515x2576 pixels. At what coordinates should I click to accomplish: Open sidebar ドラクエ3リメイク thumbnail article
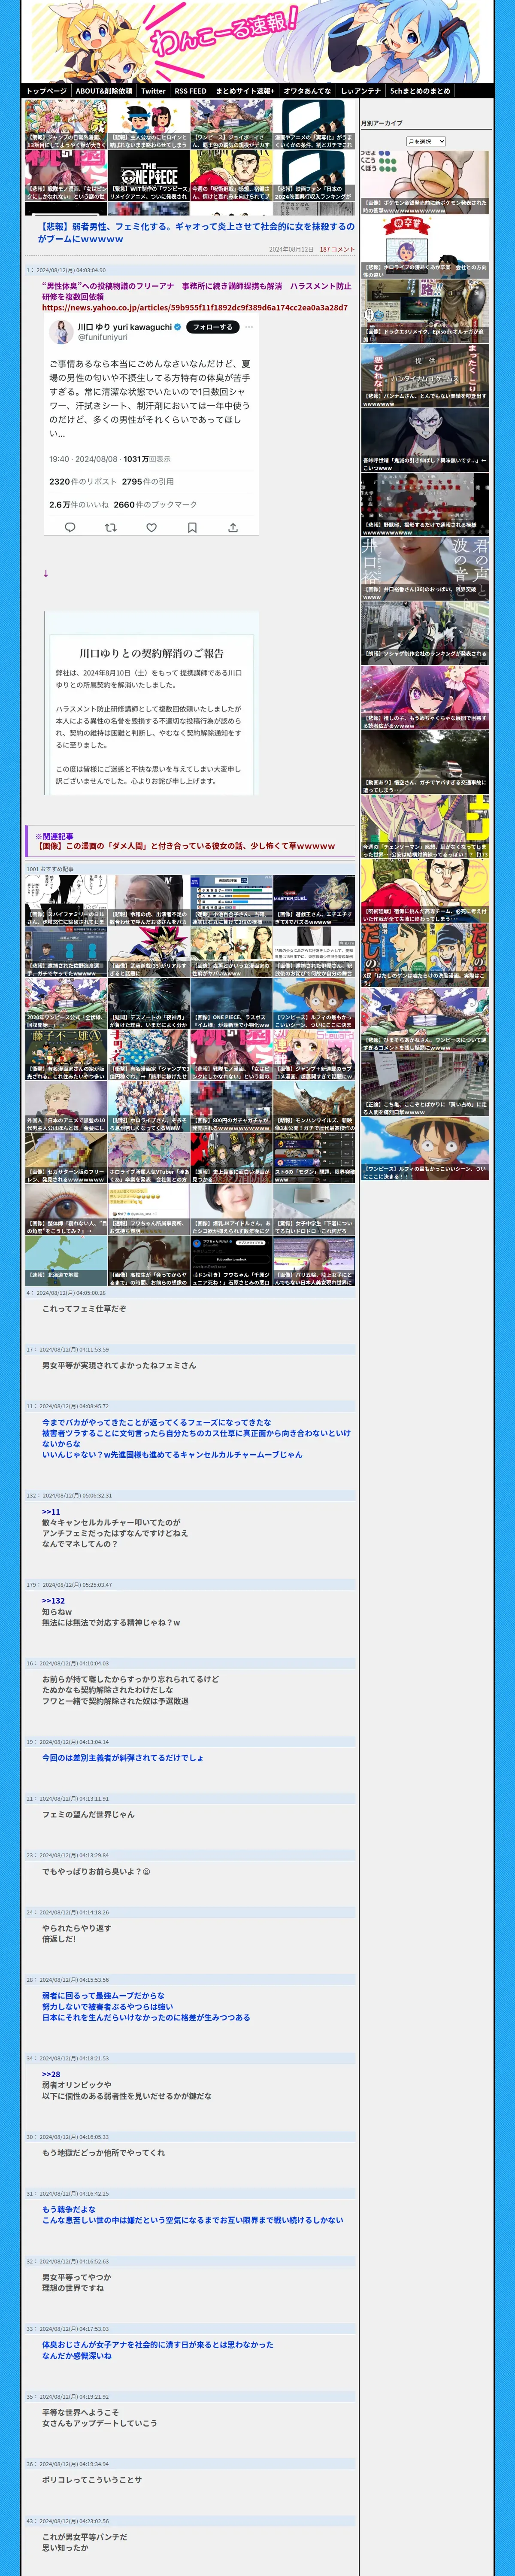coord(425,311)
